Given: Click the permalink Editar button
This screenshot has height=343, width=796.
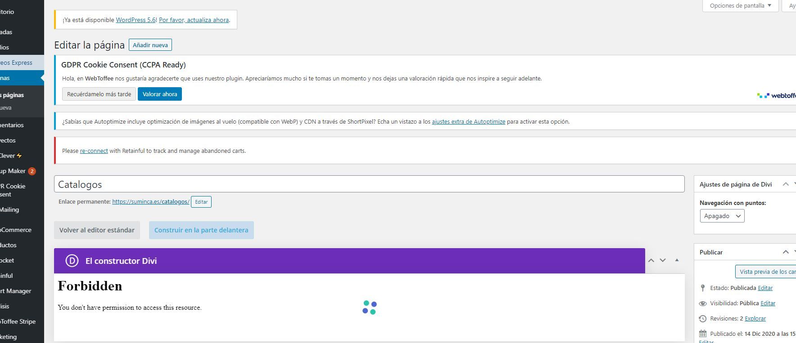Looking at the screenshot, I should tap(201, 202).
